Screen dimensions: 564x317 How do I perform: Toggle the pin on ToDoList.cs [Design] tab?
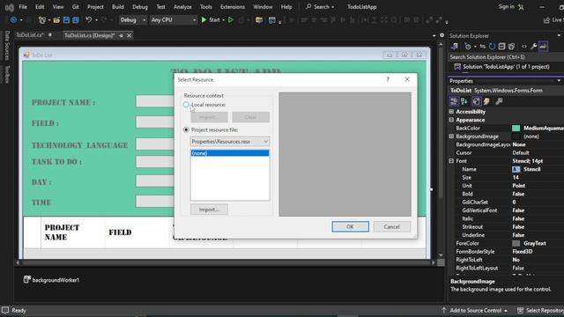click(x=122, y=35)
